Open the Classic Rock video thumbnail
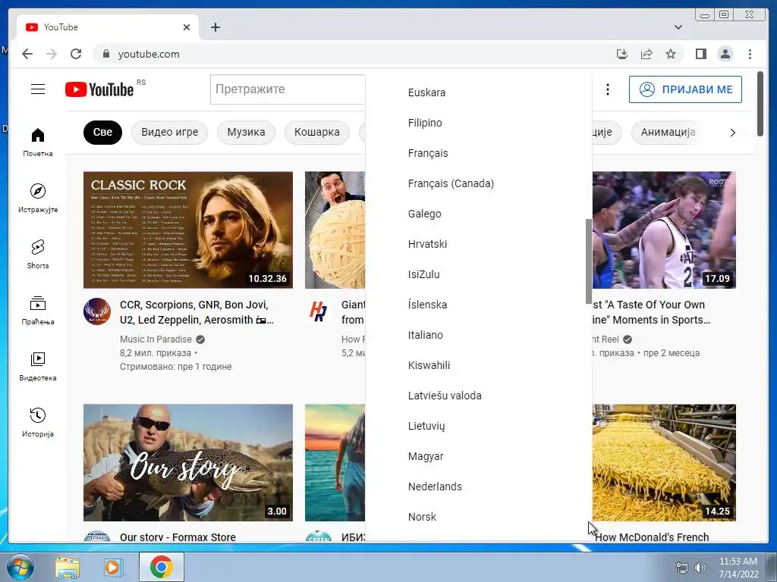Screen dimensions: 777x582 click(188, 230)
